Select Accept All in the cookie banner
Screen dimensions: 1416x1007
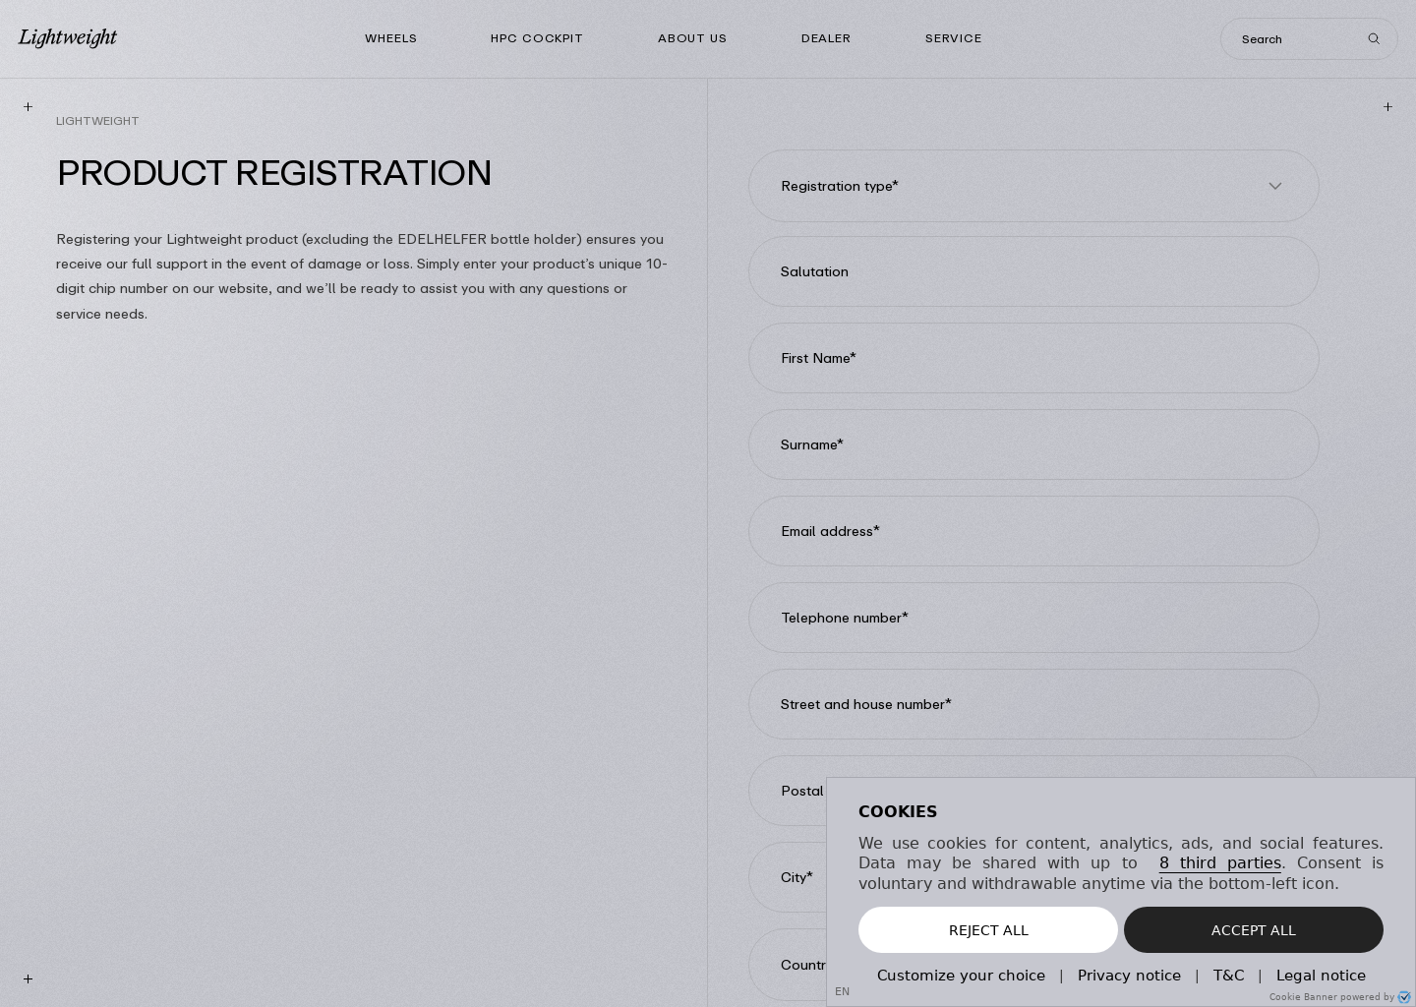(1254, 929)
